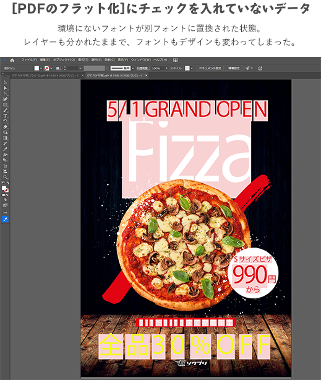Expand the opacity arrow next to 100%
The height and width of the screenshot is (380, 321).
pyautogui.click(x=166, y=68)
